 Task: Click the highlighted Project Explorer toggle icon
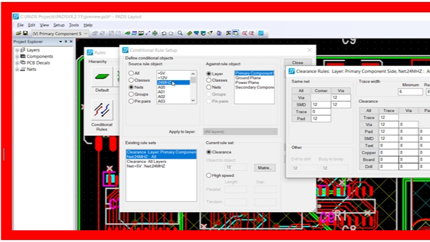point(235,33)
